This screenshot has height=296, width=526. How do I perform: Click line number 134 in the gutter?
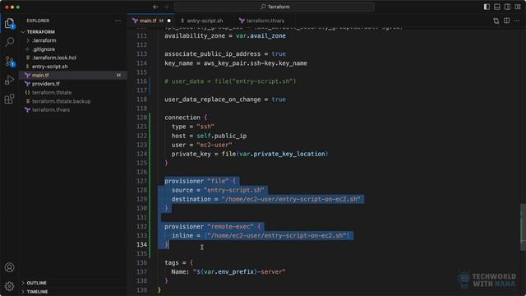(141, 244)
